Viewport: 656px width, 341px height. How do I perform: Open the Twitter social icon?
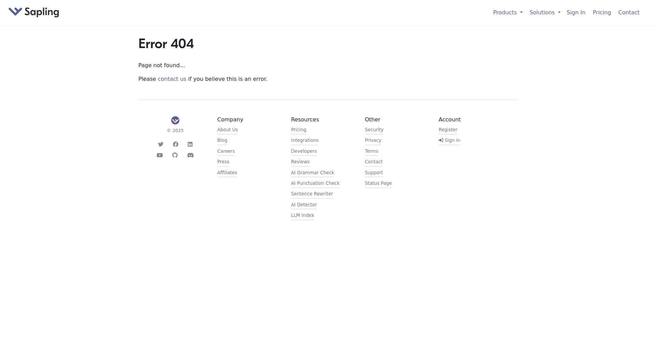pos(161,144)
